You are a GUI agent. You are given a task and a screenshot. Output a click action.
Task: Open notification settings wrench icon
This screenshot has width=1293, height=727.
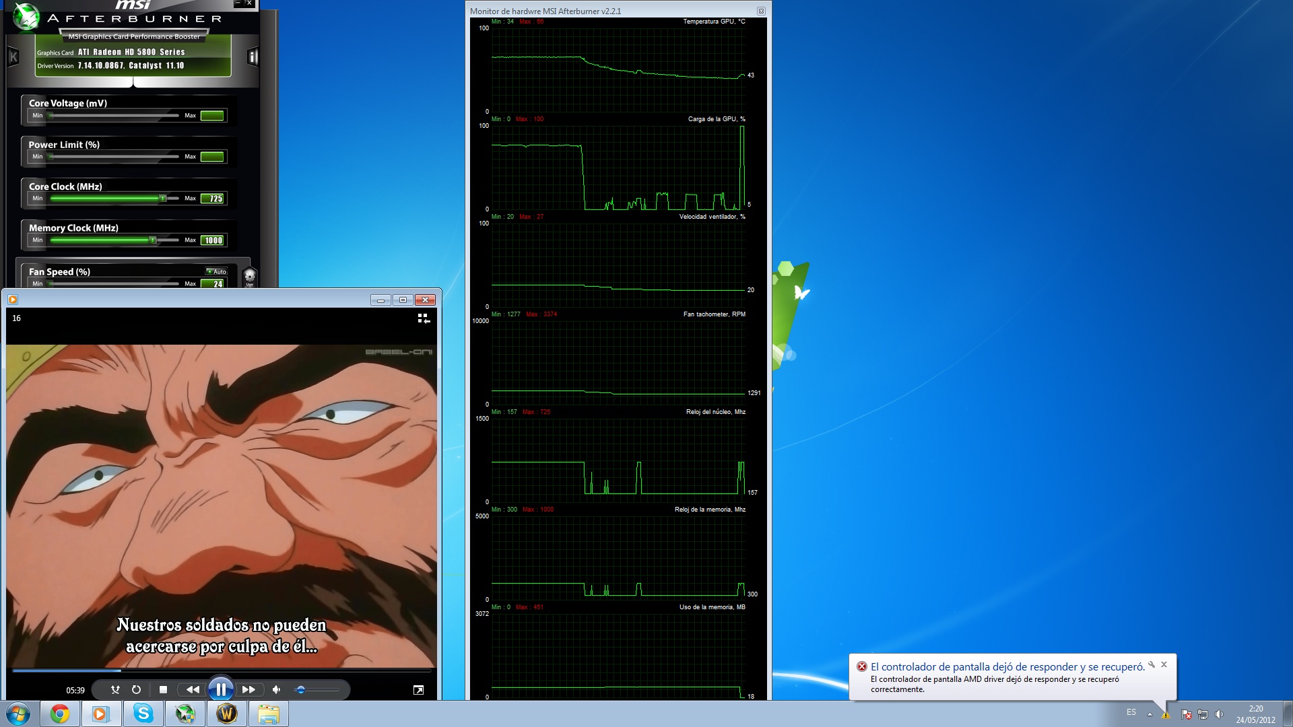tap(1152, 664)
